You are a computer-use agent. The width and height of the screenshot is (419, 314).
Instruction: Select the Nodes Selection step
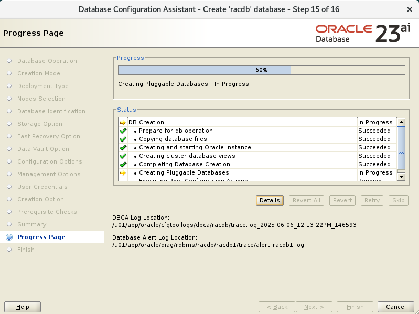click(41, 99)
